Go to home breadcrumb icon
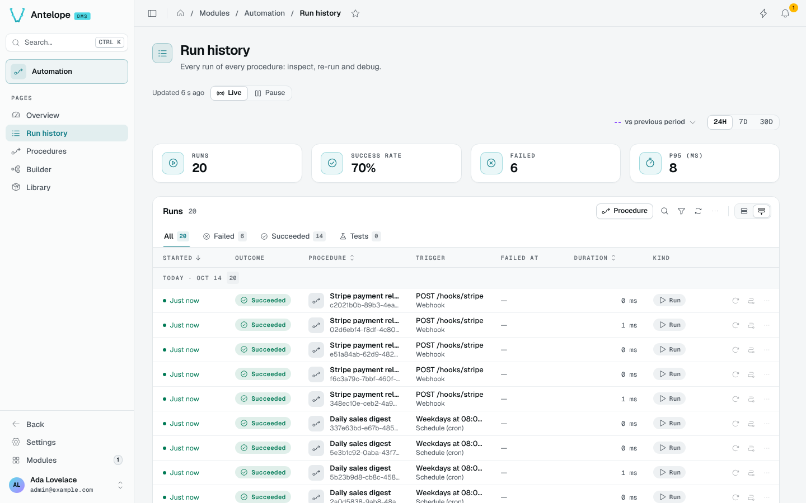This screenshot has height=503, width=806. [180, 13]
